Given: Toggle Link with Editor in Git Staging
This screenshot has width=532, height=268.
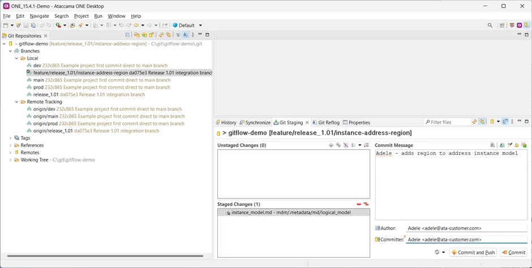Looking at the screenshot, I should [x=482, y=122].
